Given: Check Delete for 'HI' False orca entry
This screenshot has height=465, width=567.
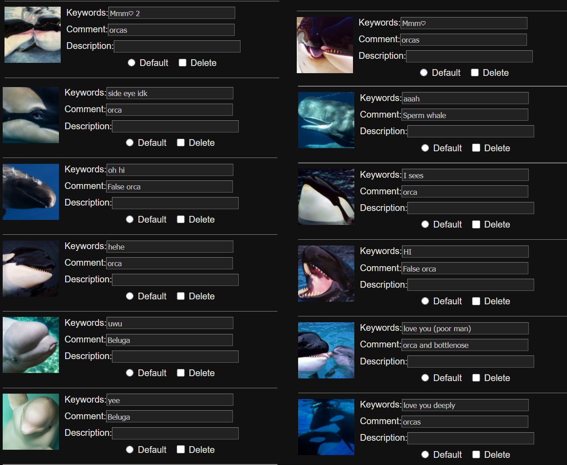Looking at the screenshot, I should tap(476, 301).
